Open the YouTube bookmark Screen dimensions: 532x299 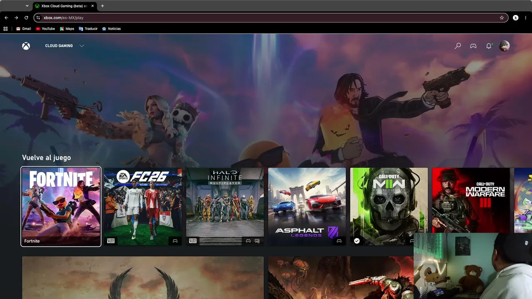pyautogui.click(x=45, y=29)
